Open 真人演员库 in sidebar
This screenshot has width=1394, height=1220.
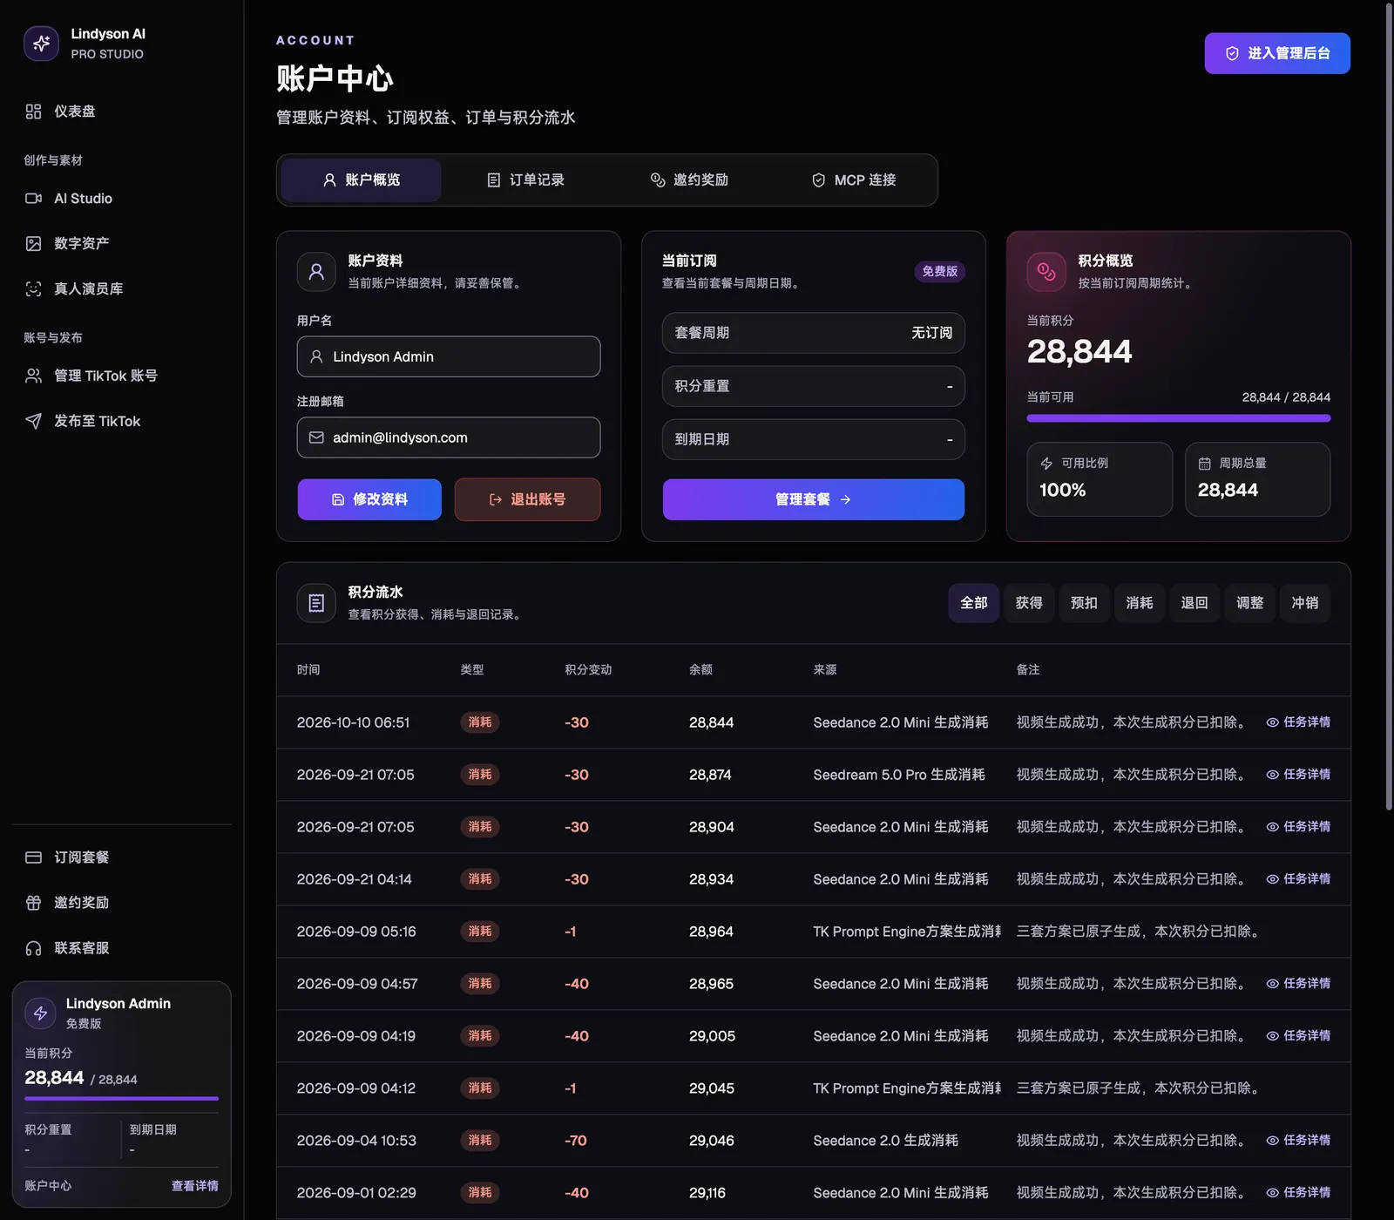click(122, 289)
